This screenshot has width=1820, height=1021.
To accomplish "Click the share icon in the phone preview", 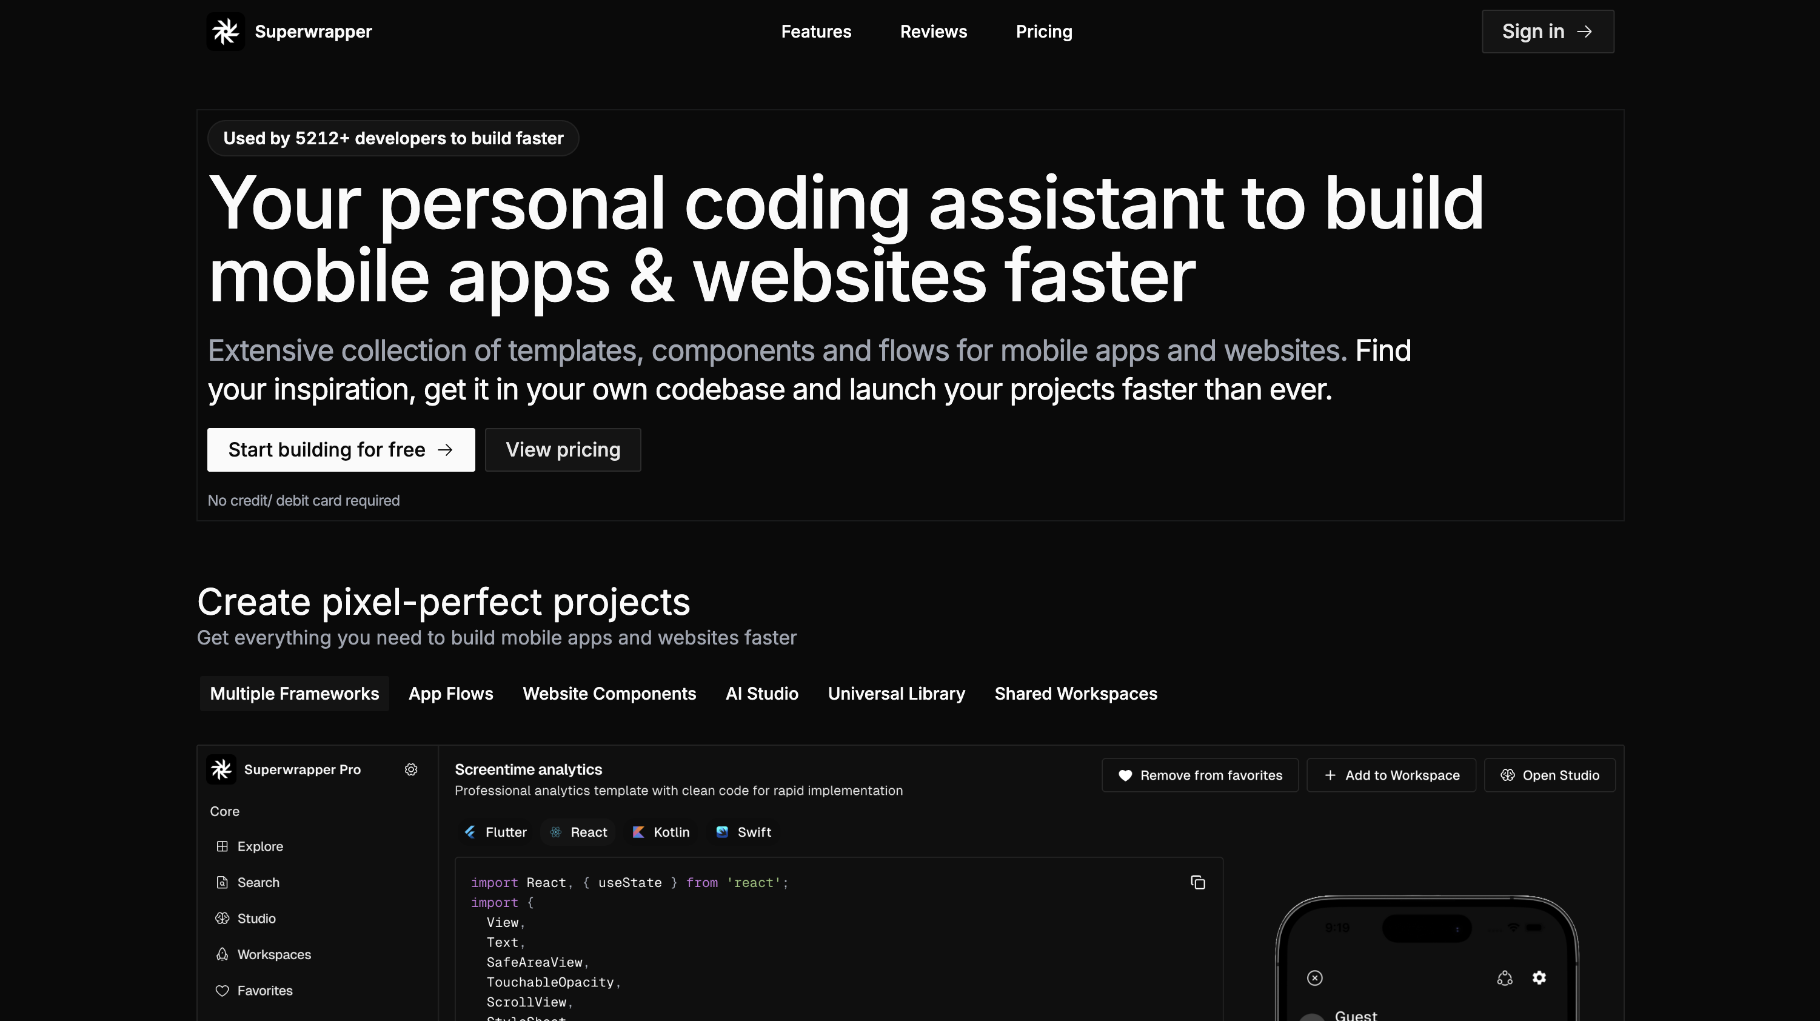I will 1504,977.
